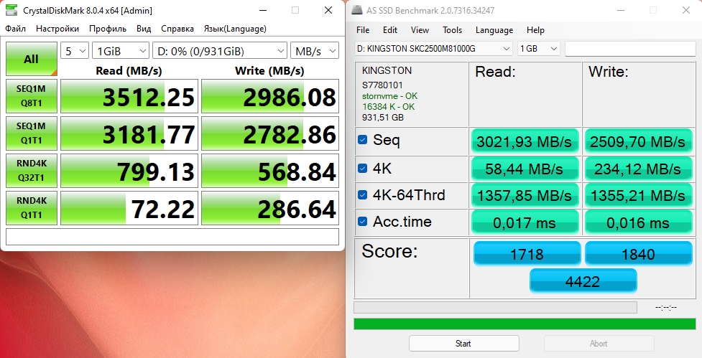The height and width of the screenshot is (358, 702).
Task: Open the test count dropdown showing 5
Action: [x=75, y=51]
